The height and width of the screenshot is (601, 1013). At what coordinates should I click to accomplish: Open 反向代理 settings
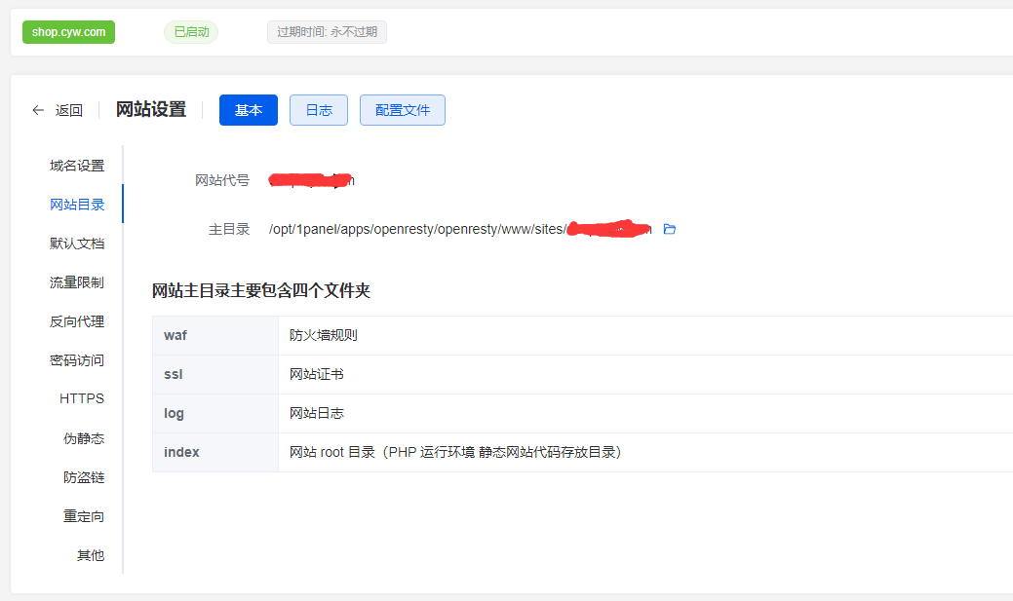tap(77, 321)
